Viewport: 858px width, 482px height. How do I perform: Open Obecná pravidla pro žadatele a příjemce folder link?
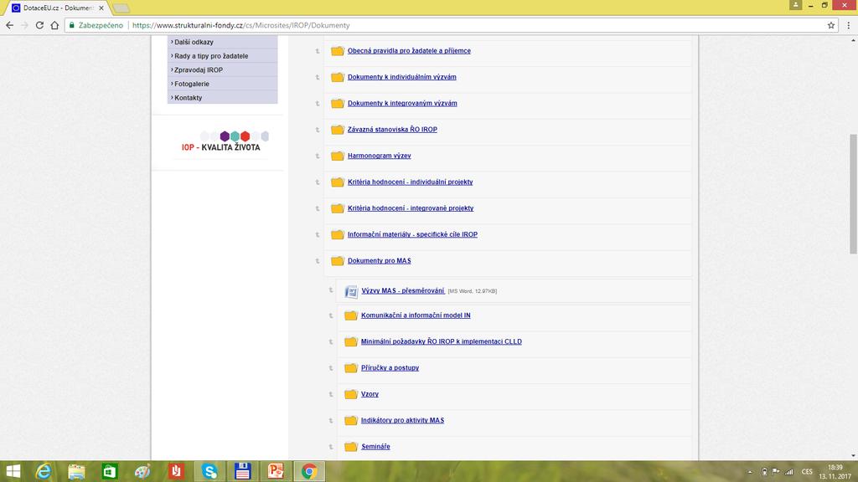(x=409, y=51)
